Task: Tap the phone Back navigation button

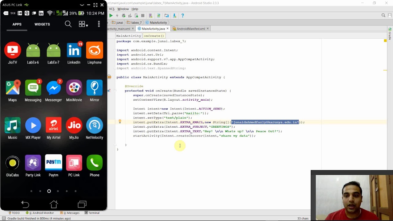Action: (25, 204)
